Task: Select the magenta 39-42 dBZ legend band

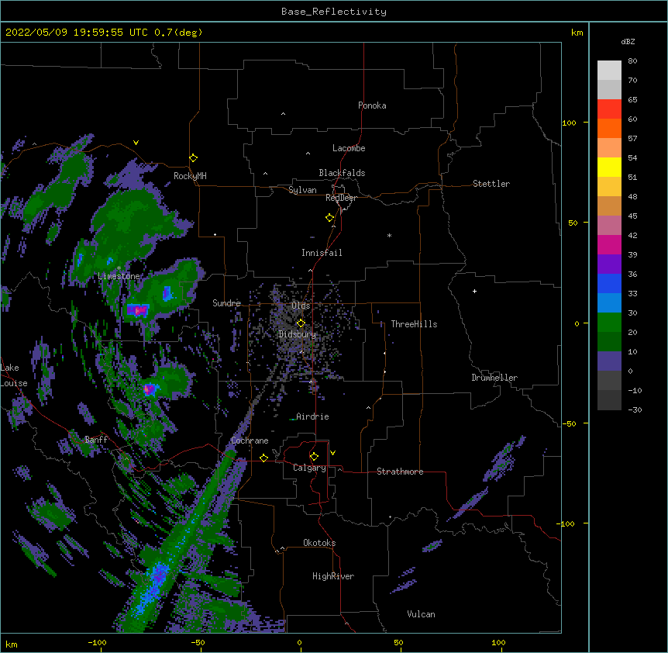Action: tap(609, 244)
